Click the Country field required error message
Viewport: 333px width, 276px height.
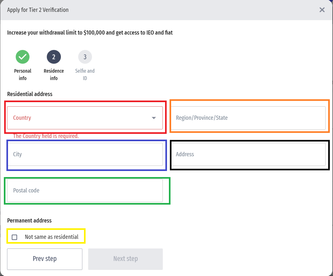(x=46, y=136)
